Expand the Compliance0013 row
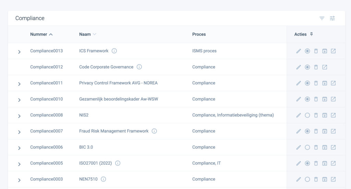This screenshot has width=351, height=189. 19,52
